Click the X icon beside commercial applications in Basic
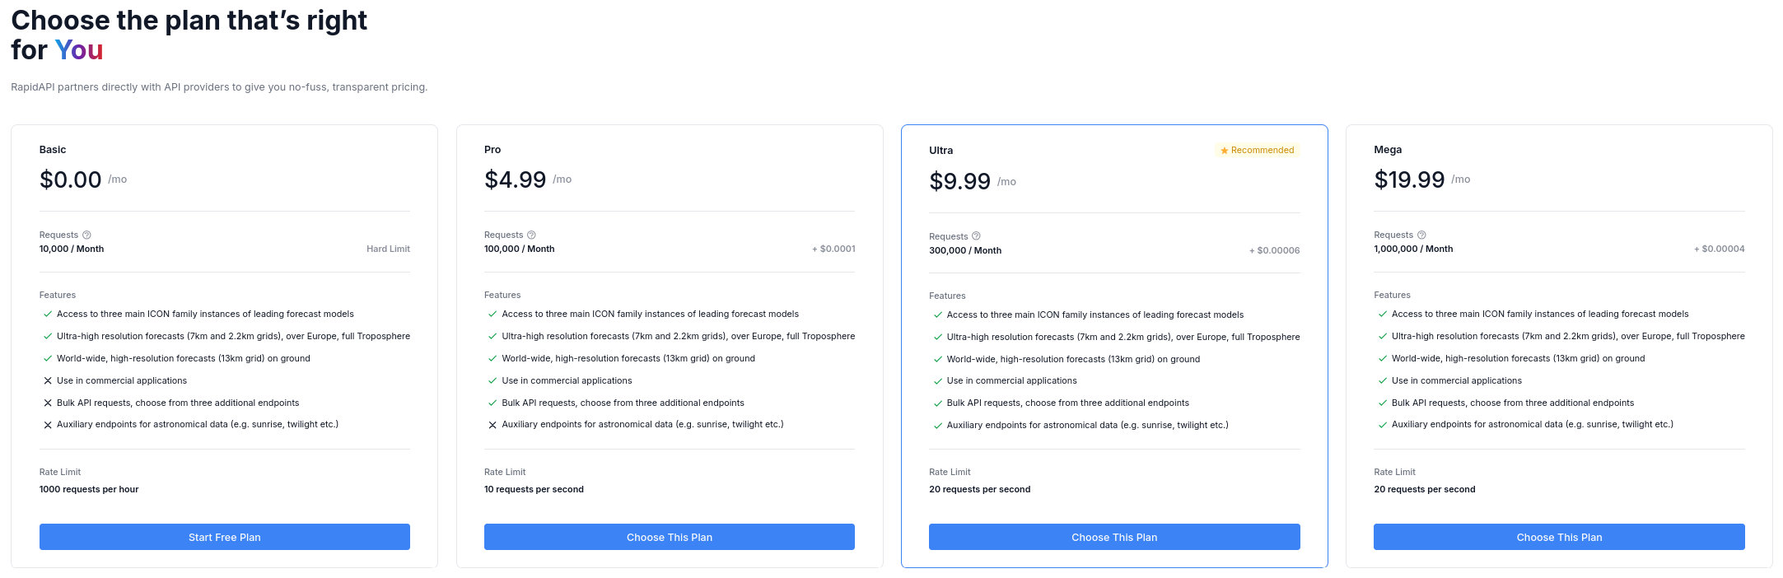This screenshot has height=578, width=1783. click(47, 380)
